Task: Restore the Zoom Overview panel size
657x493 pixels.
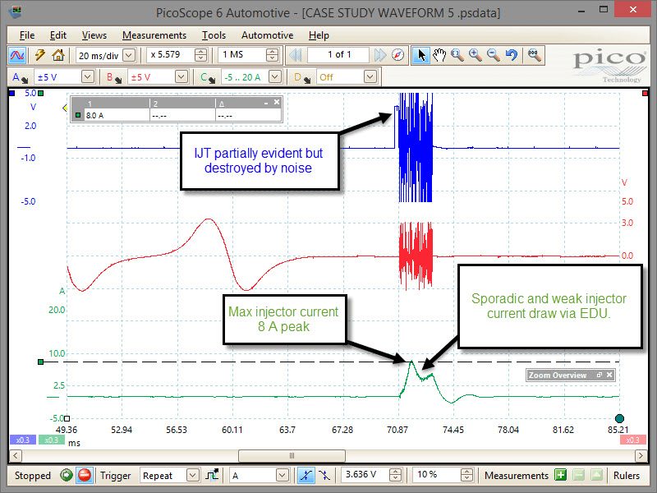Action: [x=600, y=375]
